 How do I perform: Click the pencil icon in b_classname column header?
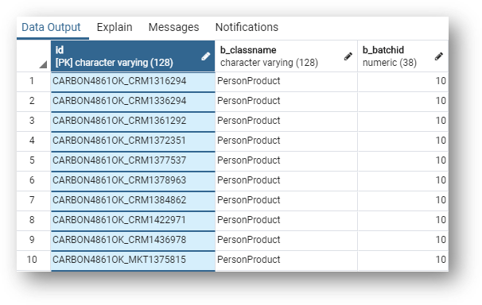pos(348,56)
